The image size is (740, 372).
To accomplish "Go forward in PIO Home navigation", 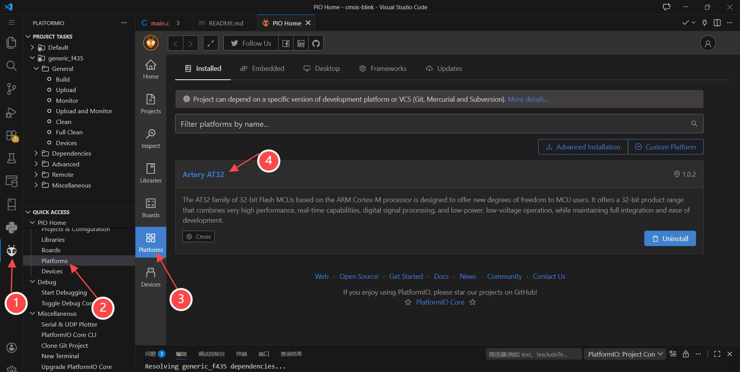I will coord(191,43).
